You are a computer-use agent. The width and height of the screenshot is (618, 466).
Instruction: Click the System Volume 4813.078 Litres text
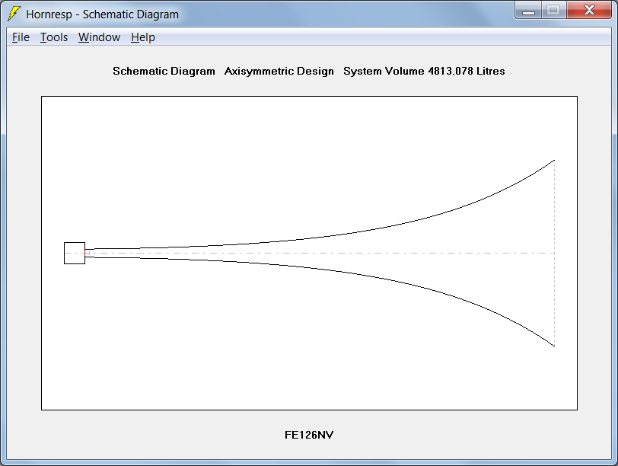(424, 71)
